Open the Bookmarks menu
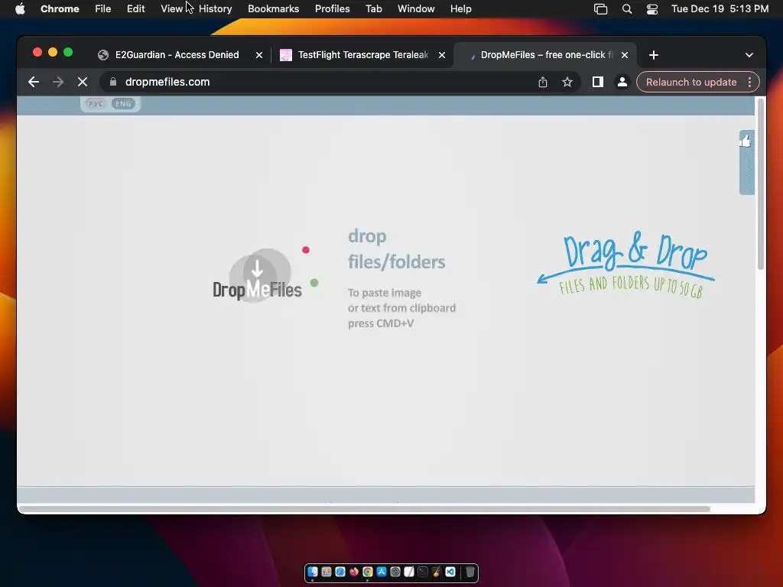The width and height of the screenshot is (783, 587). pyautogui.click(x=273, y=8)
